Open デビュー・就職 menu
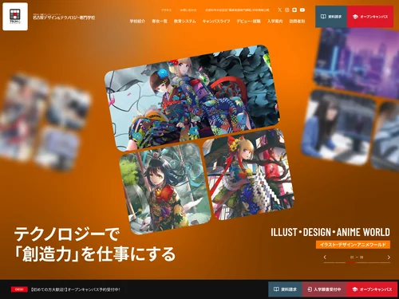Image resolution: width=399 pixels, height=299 pixels. (x=249, y=21)
